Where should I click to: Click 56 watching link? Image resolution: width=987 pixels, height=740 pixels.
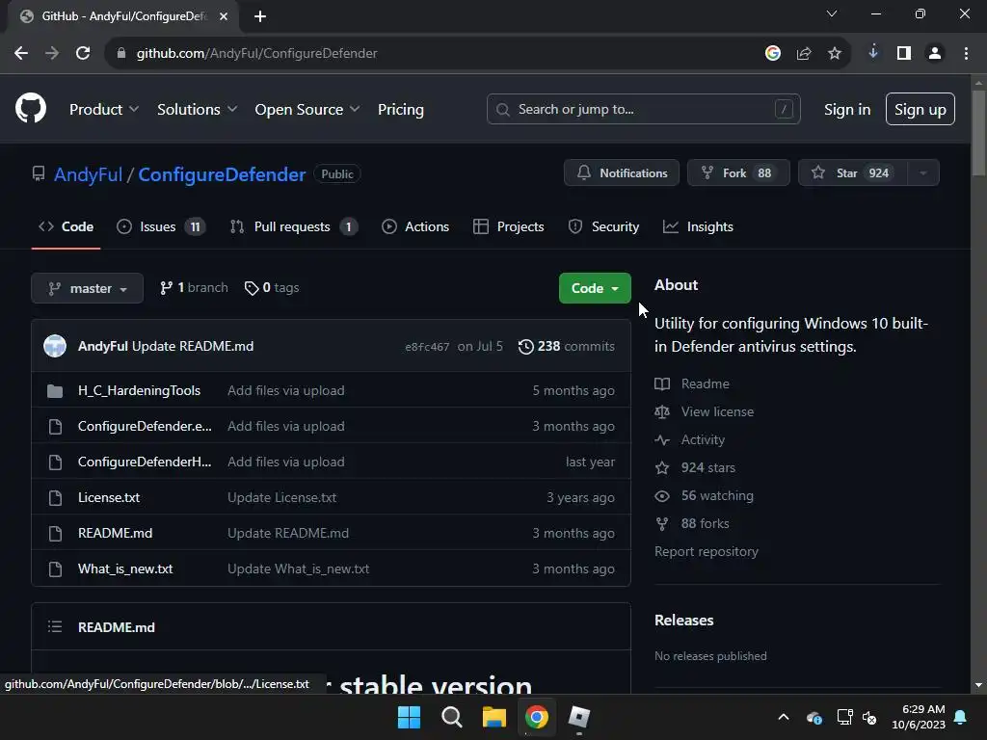tap(705, 496)
